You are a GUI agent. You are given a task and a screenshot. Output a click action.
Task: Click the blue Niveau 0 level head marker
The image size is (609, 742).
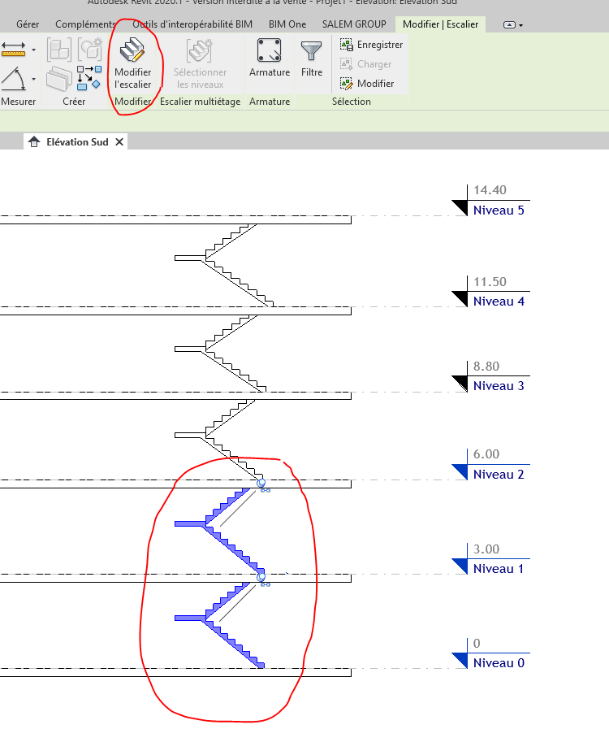pyautogui.click(x=460, y=660)
